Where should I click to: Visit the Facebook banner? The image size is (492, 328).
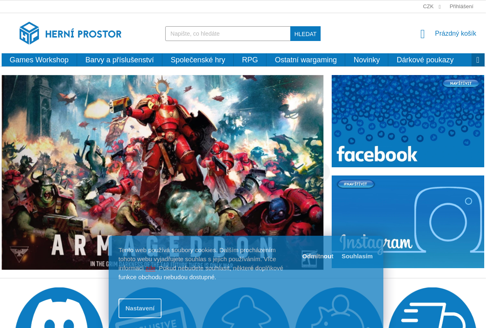tap(408, 121)
